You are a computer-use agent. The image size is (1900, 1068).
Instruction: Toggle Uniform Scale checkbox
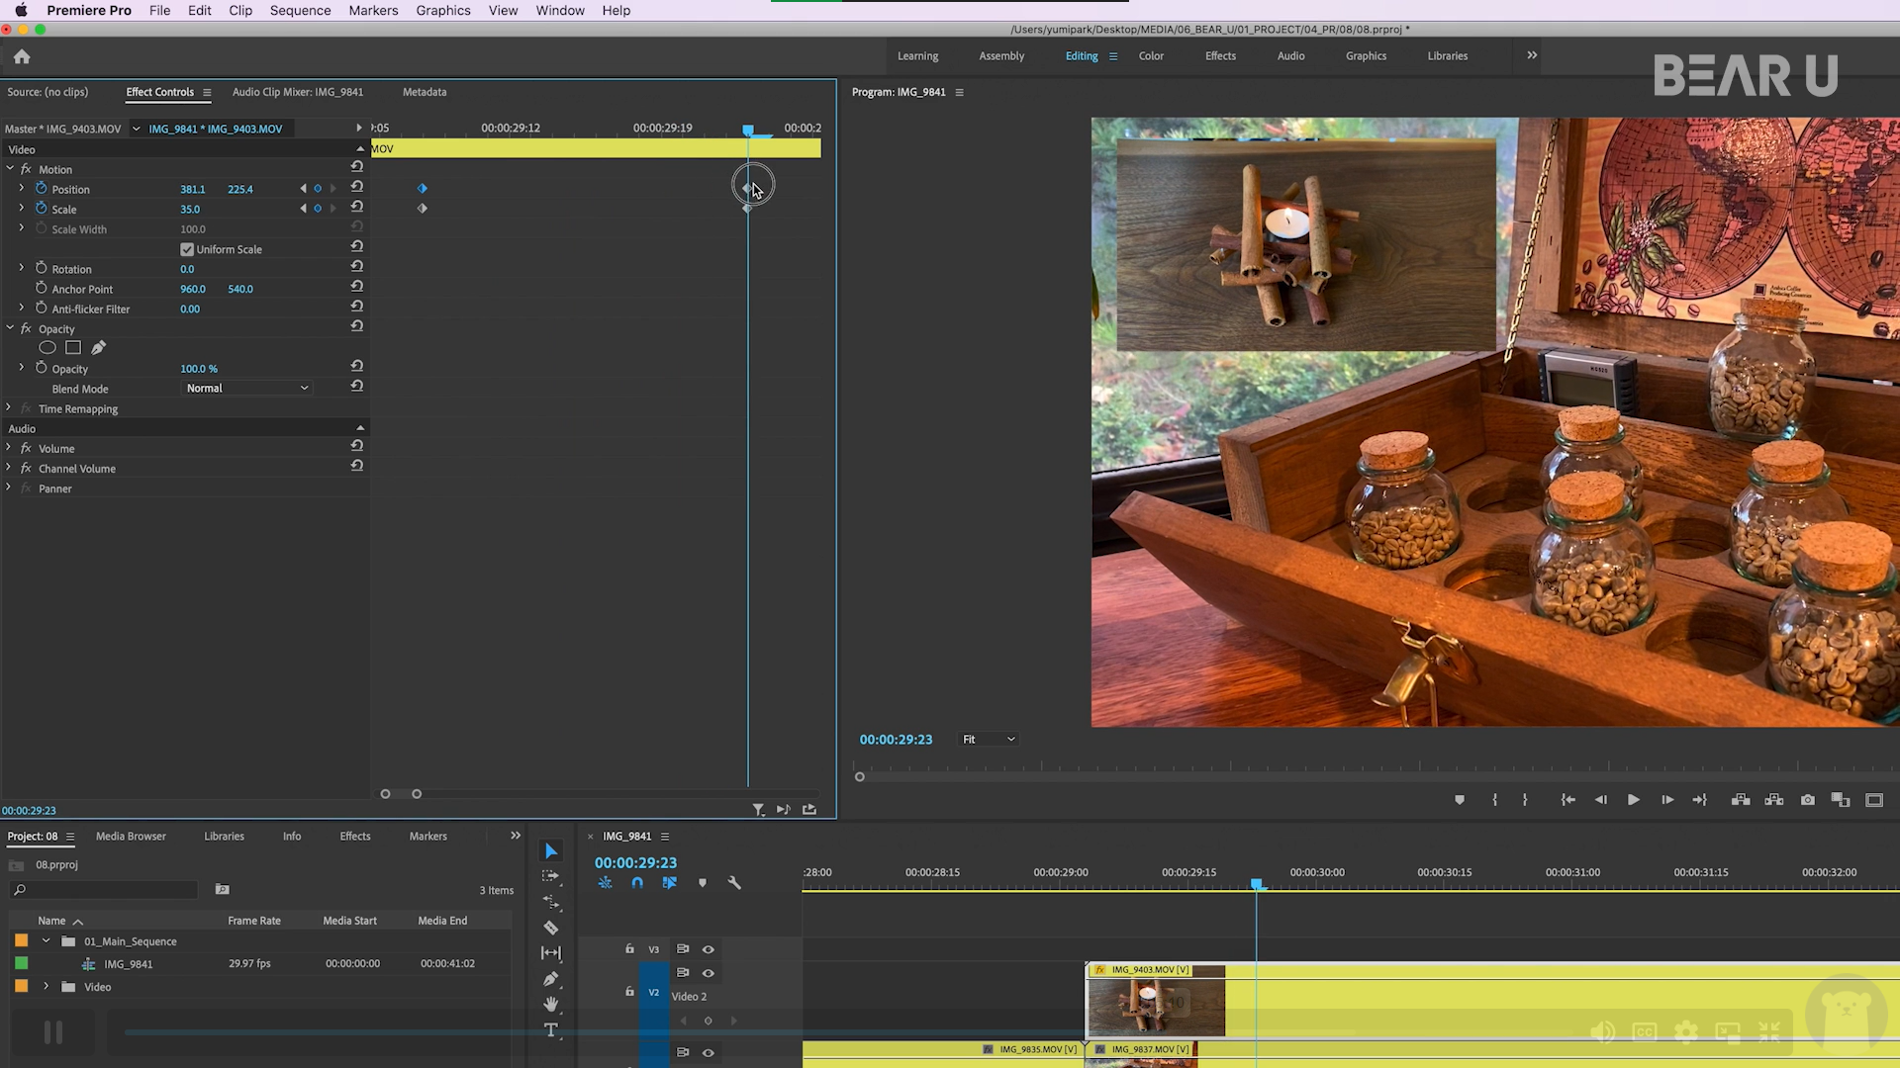tap(187, 249)
